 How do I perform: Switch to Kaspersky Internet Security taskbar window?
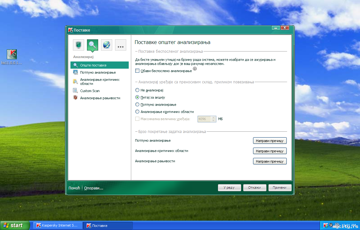[58, 225]
